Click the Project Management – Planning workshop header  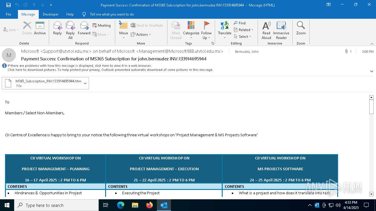(x=56, y=169)
